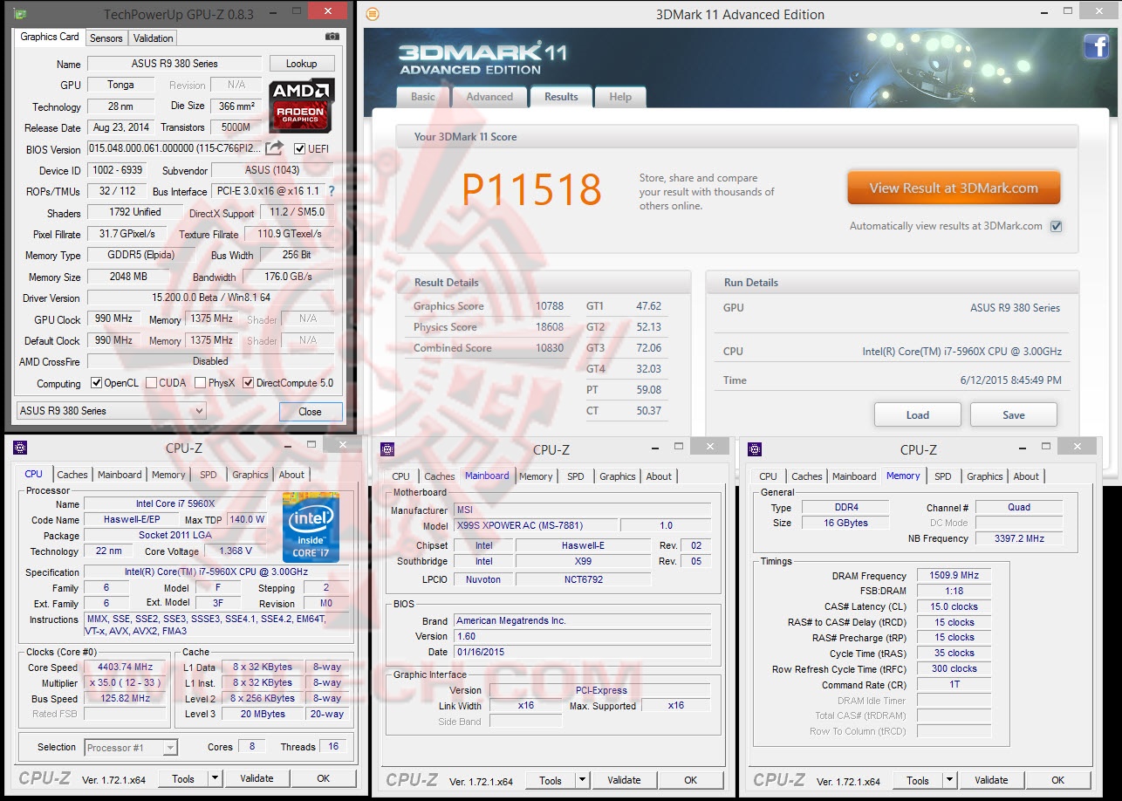The width and height of the screenshot is (1122, 801).
Task: Click the GPU-Z Driver Version field
Action: point(211,298)
